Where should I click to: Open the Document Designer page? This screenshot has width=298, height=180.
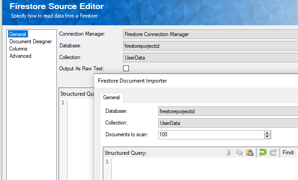(31, 42)
